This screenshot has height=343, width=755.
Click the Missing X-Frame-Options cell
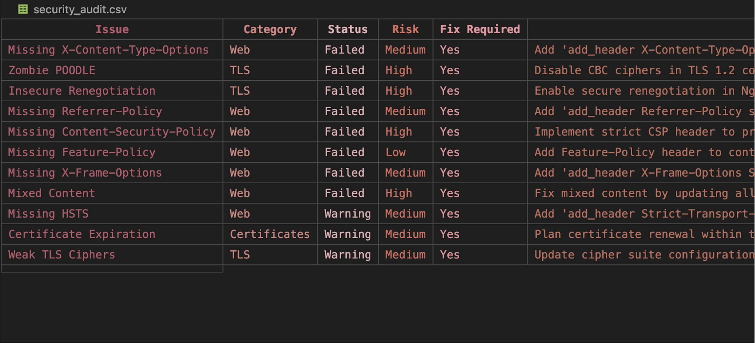[85, 173]
